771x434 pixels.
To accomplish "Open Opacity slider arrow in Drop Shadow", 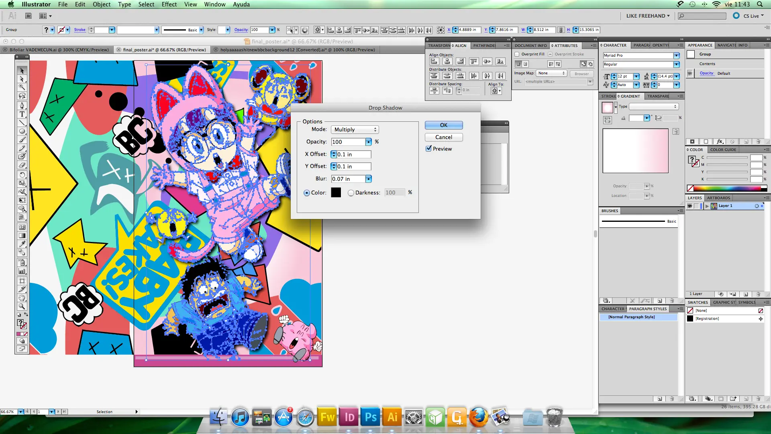I will 368,142.
